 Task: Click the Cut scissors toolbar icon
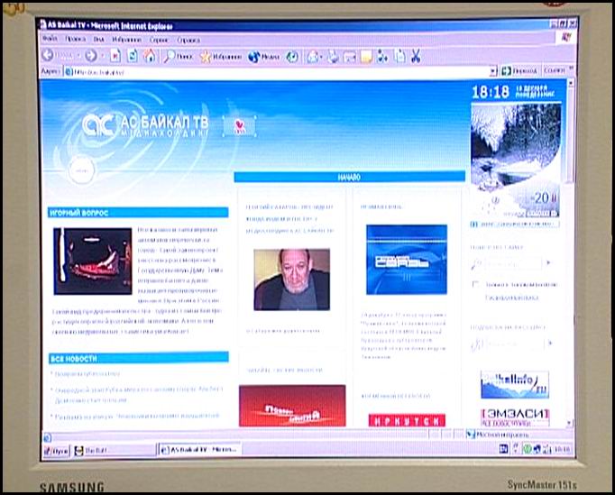tap(416, 56)
